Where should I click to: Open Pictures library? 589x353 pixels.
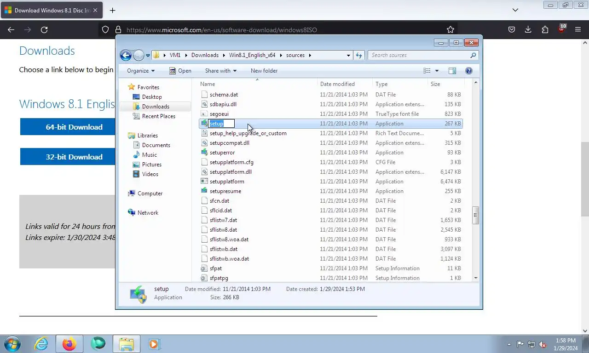tap(152, 165)
